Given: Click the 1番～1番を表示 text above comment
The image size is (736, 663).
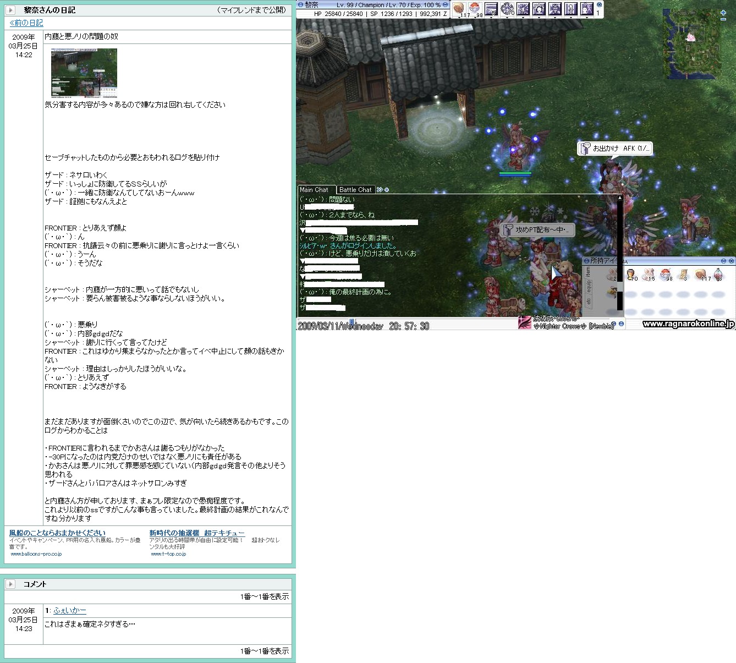Looking at the screenshot, I should (264, 596).
